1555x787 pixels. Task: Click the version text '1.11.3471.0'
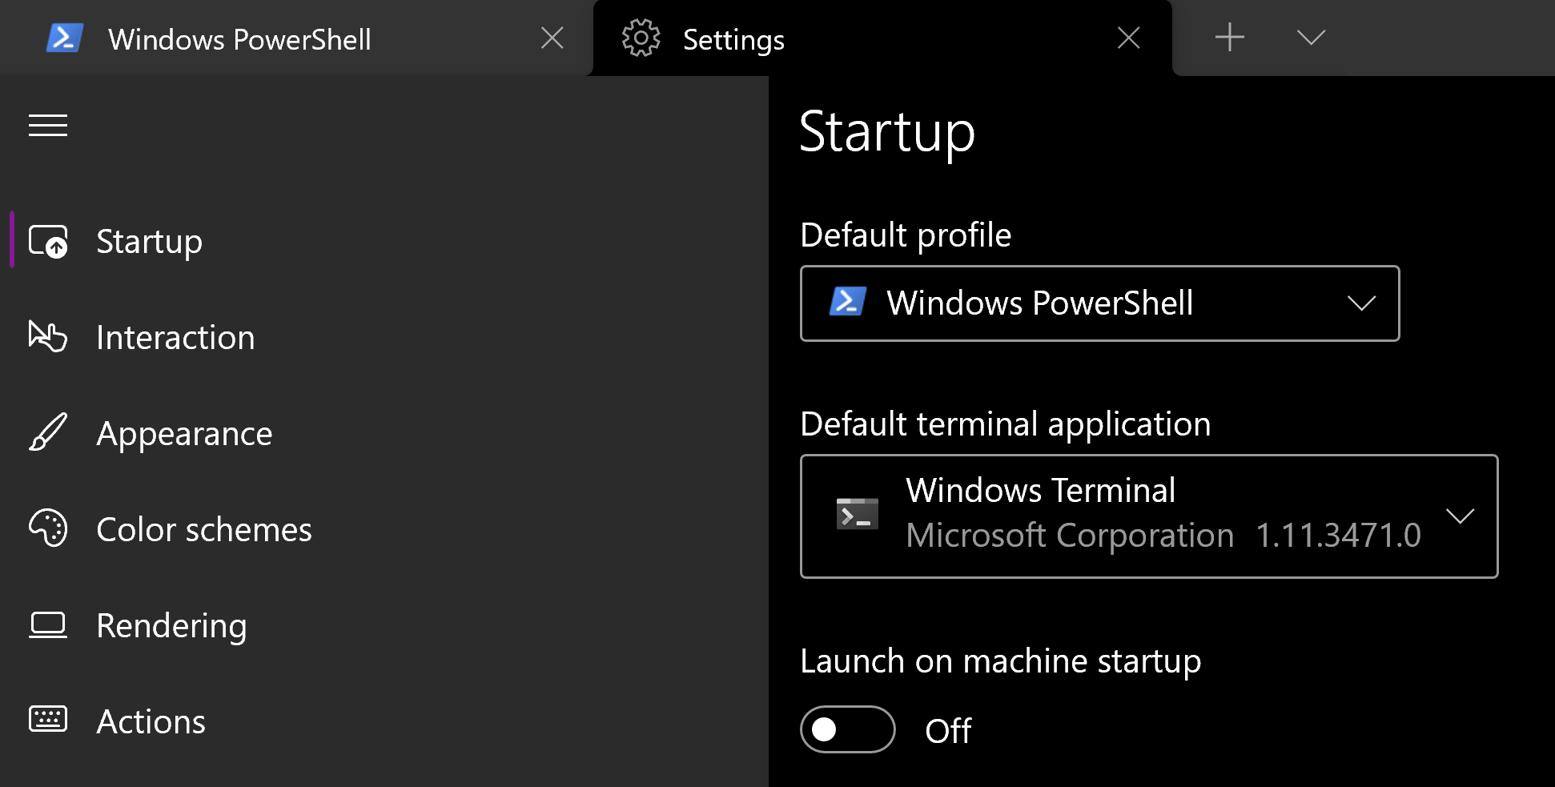(x=1338, y=536)
